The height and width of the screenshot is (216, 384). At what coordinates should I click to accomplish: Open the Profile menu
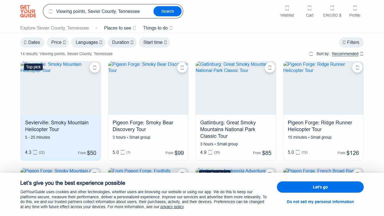(354, 11)
